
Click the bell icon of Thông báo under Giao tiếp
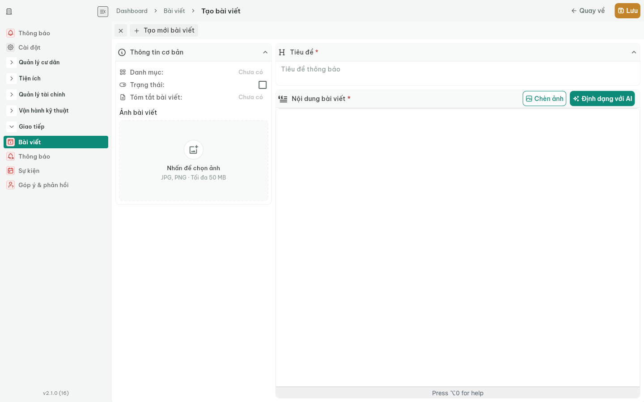coord(11,156)
